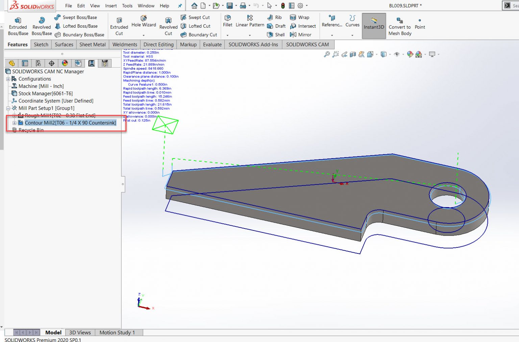Click the Home icon in the title bar
The image size is (519, 342).
[x=194, y=6]
